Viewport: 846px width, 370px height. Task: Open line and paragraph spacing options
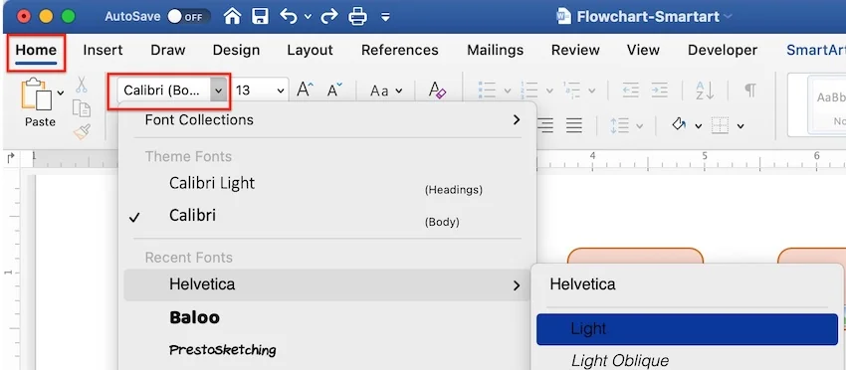tap(626, 125)
